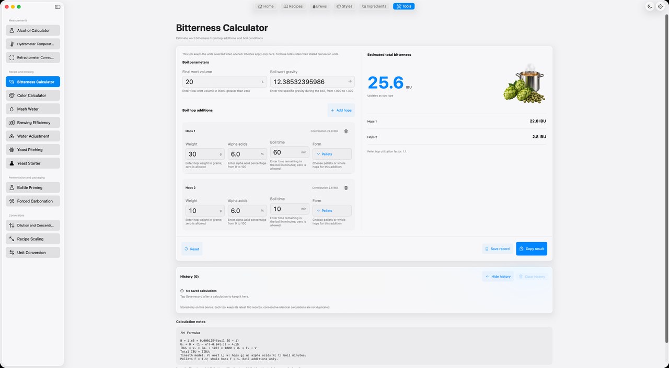Image resolution: width=669 pixels, height=368 pixels.
Task: Delete Hops 2 with trash icon
Action: pyautogui.click(x=345, y=187)
